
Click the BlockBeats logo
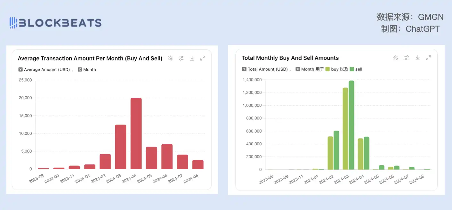(x=55, y=23)
